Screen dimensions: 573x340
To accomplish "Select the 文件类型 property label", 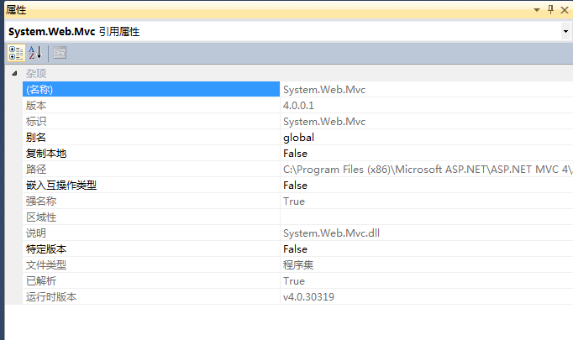I will click(46, 264).
